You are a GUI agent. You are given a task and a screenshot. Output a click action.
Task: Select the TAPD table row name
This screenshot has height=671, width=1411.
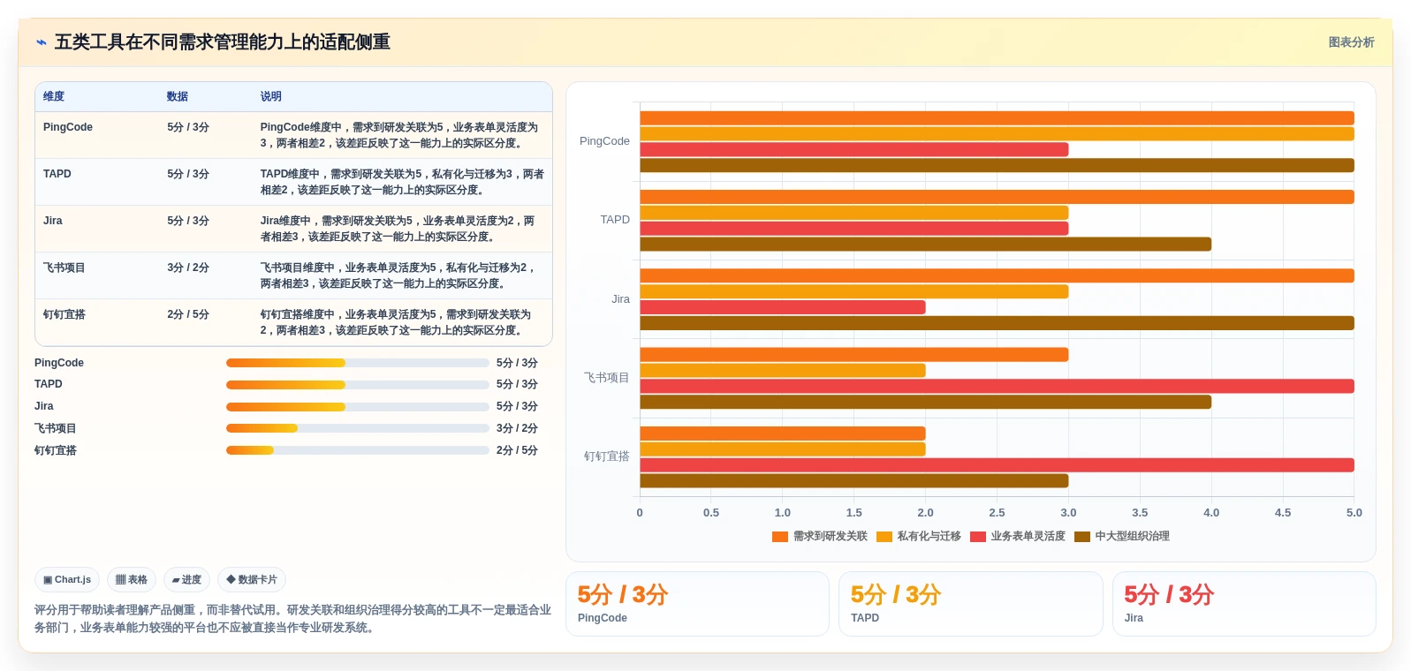57,174
